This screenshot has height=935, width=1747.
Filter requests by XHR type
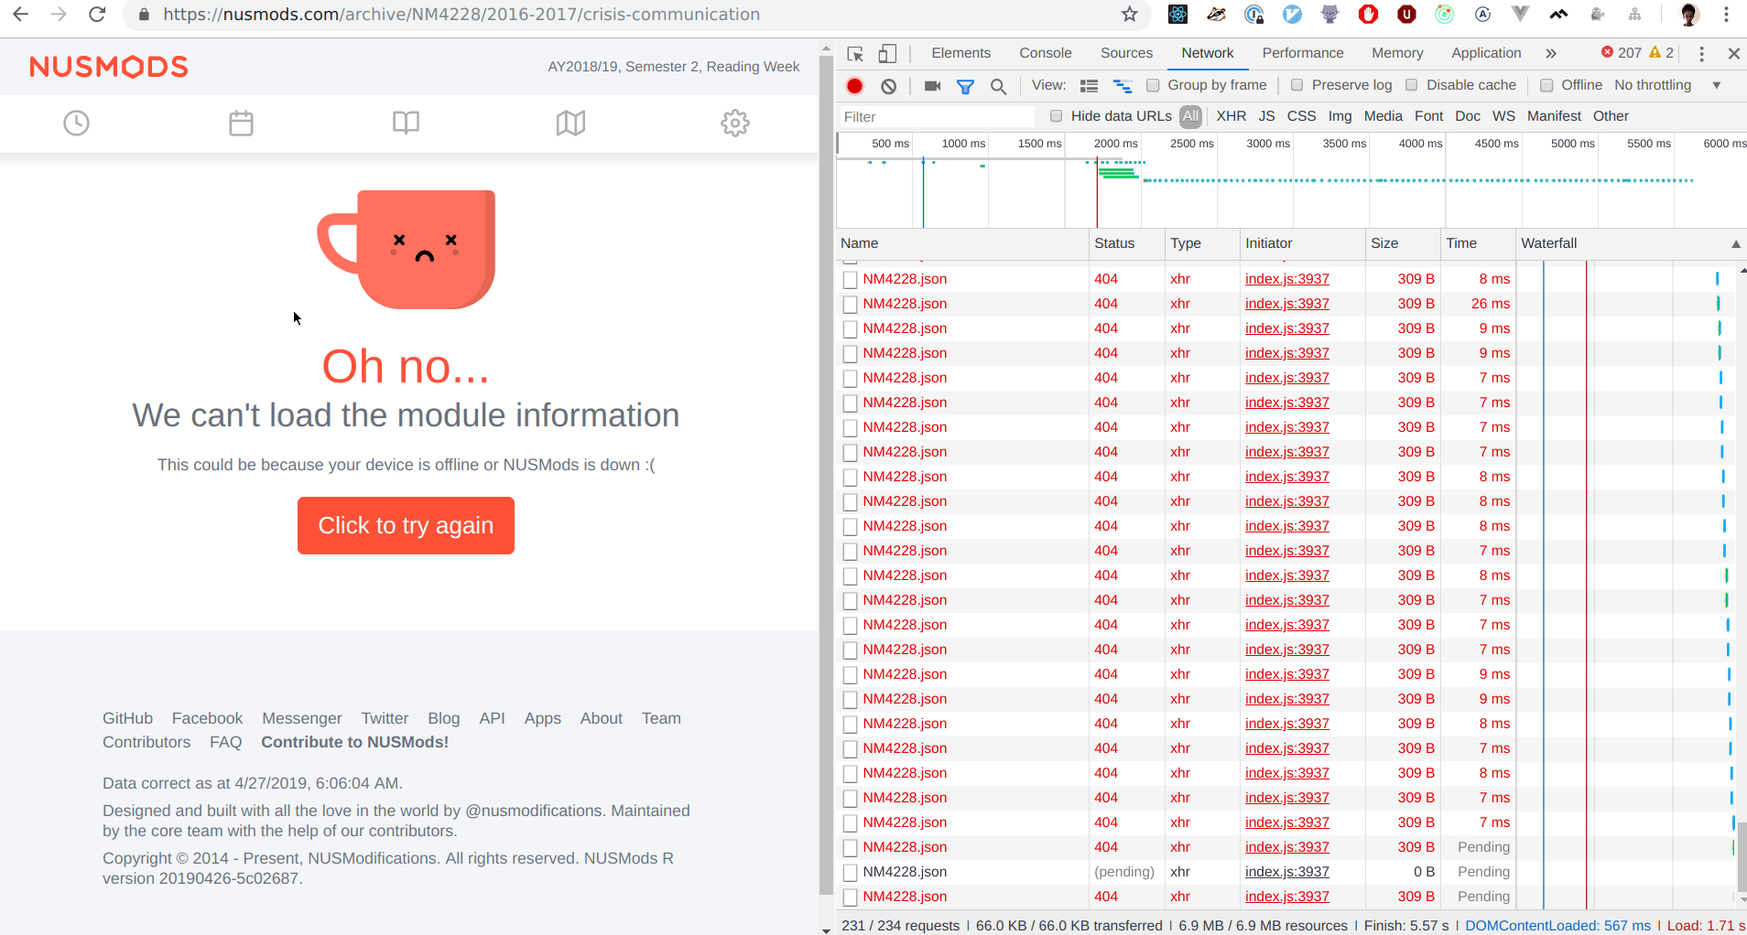[1231, 116]
